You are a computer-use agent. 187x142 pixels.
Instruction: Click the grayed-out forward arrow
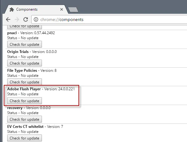[x=17, y=19]
